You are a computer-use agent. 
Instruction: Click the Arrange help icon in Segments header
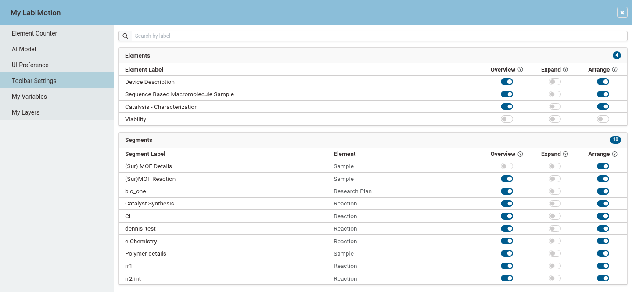click(x=614, y=154)
